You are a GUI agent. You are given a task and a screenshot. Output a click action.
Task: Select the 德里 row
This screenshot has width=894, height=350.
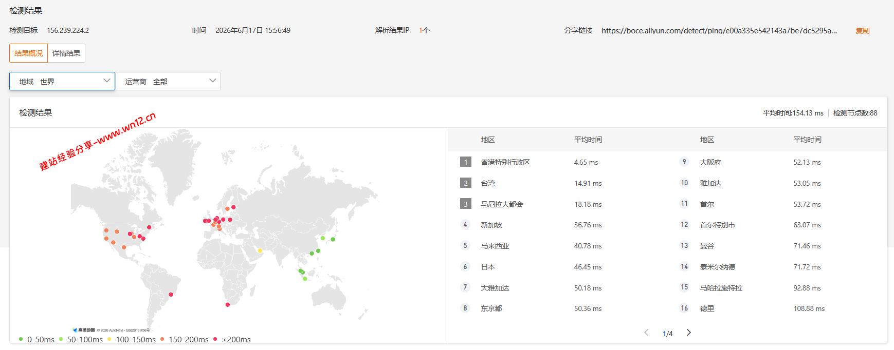click(x=777, y=308)
